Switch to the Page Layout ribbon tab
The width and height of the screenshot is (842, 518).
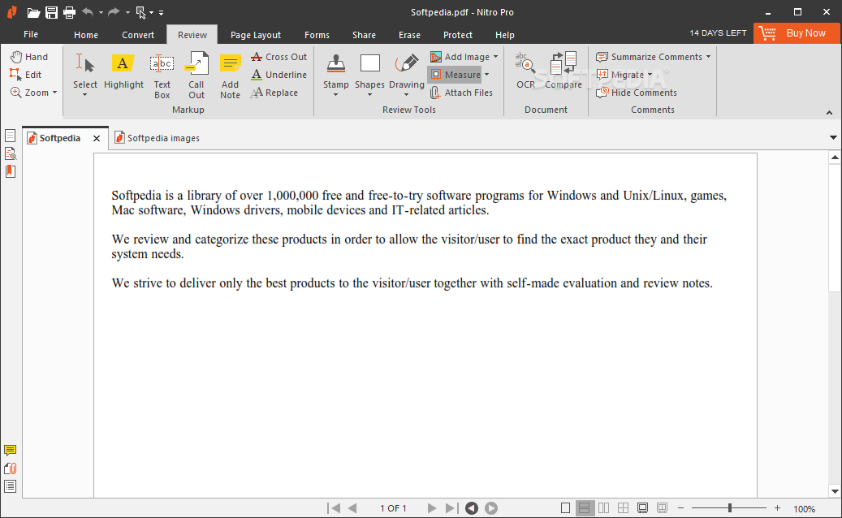tap(255, 35)
